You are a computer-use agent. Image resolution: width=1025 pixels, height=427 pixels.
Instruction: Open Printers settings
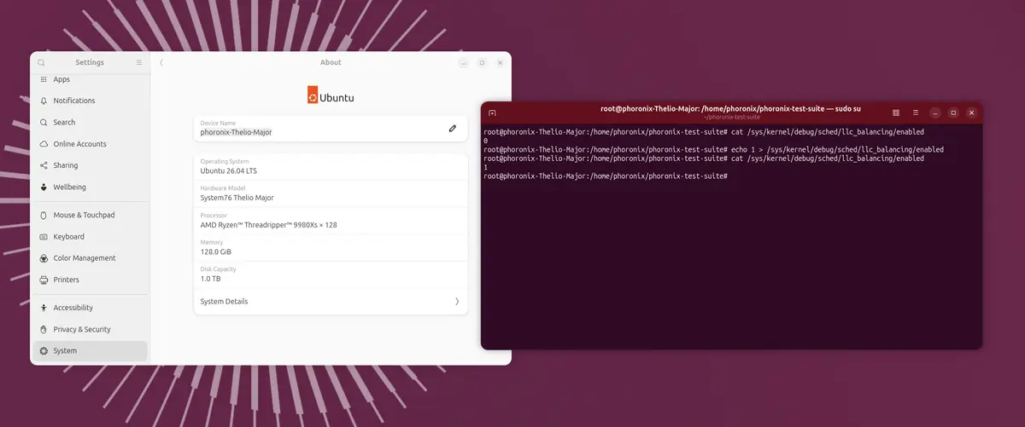90,280
